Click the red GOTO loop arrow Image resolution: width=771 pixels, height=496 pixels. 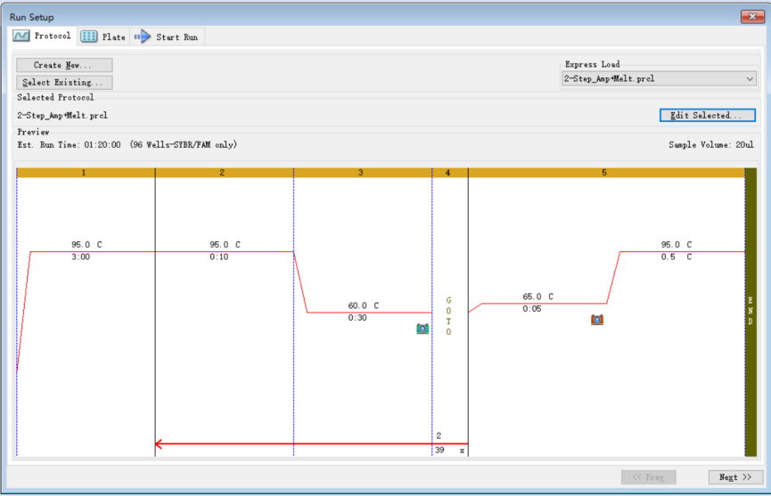[311, 444]
